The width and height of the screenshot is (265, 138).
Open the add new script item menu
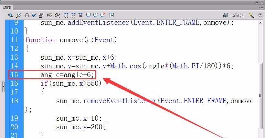pyautogui.click(x=10, y=15)
